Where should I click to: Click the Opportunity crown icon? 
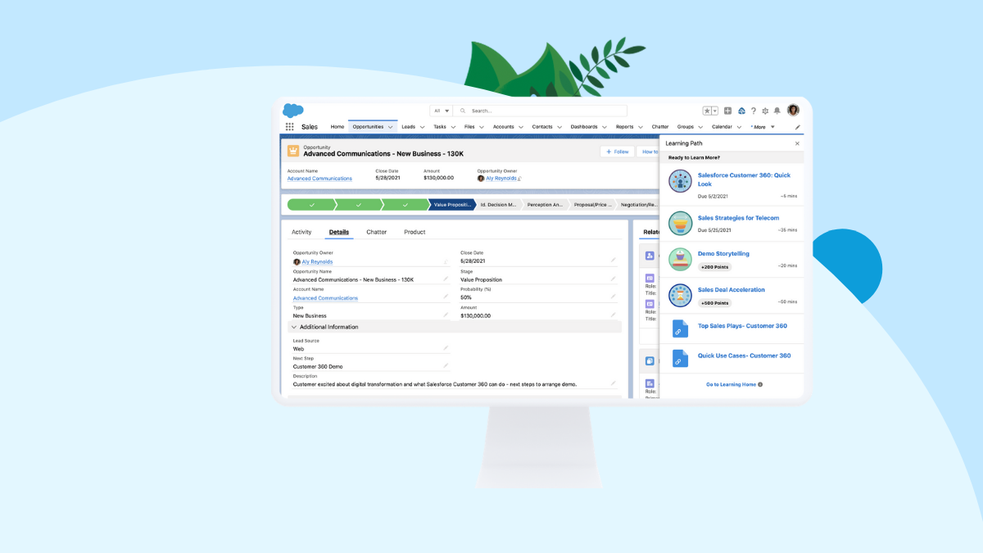click(293, 151)
